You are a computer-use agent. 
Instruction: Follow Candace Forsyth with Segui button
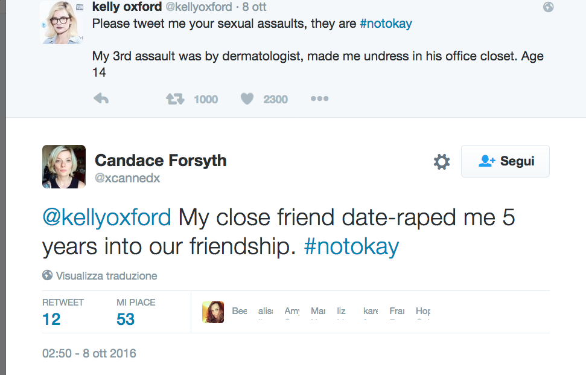click(505, 161)
